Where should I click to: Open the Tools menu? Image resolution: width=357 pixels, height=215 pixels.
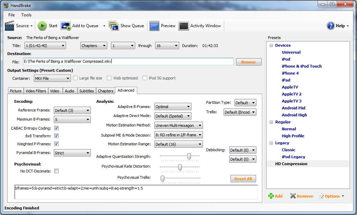tap(27, 15)
